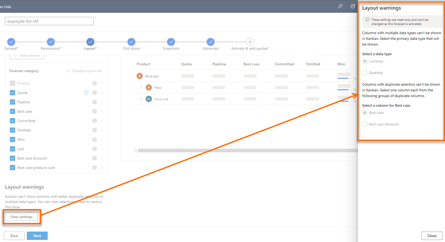The image size is (445, 242).
Task: Click the task checkmark icon in header
Action: click(353, 6)
